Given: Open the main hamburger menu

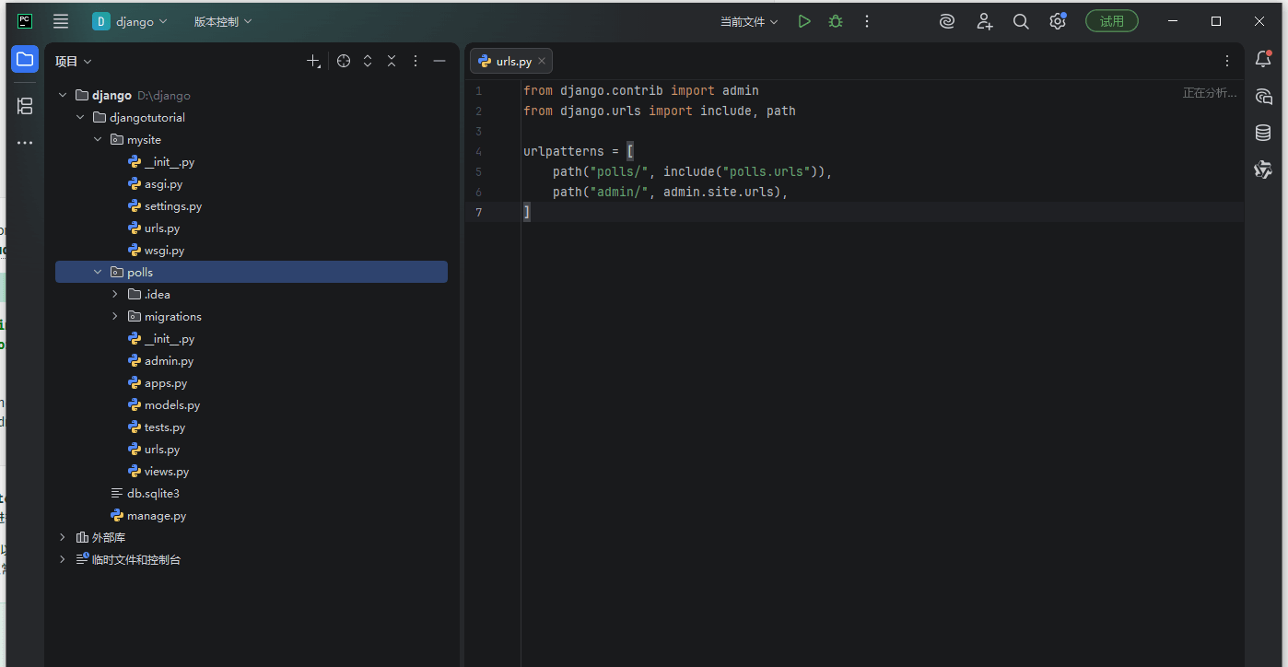Looking at the screenshot, I should coord(61,21).
